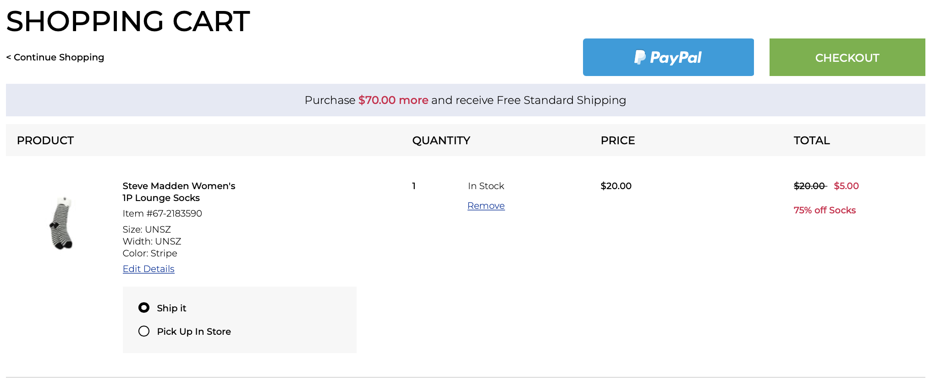This screenshot has width=935, height=381.
Task: Choose Pick Up In Store option
Action: 144,331
